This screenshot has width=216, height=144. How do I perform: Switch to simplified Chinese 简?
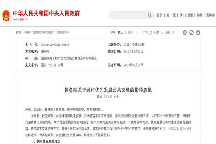[x=168, y=15]
